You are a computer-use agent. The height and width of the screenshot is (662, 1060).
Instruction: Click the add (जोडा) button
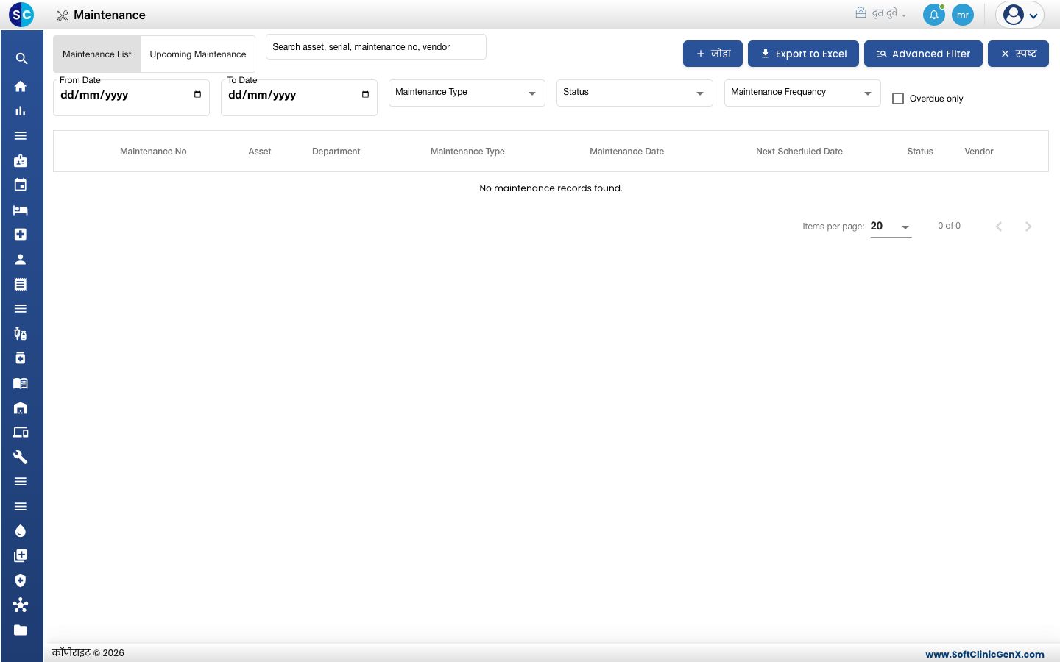713,54
